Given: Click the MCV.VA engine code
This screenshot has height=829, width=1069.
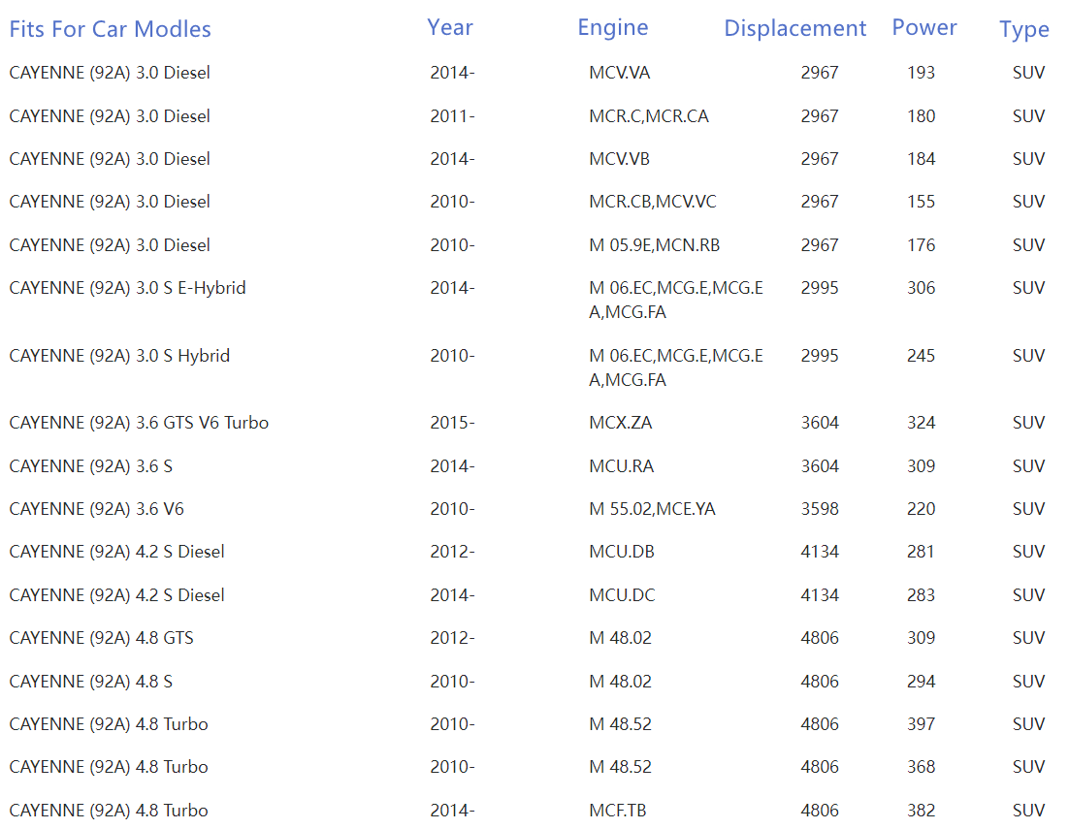Looking at the screenshot, I should 619,73.
